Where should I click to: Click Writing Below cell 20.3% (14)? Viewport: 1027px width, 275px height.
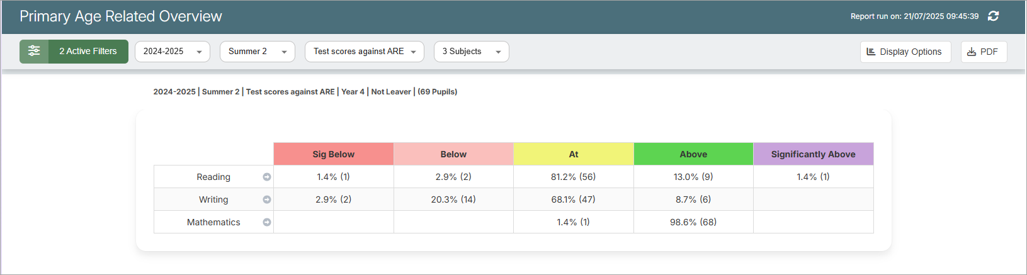tap(453, 199)
